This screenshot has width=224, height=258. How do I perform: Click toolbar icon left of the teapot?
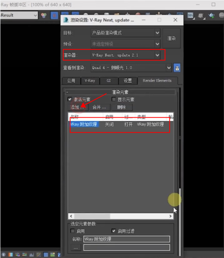coord(201,16)
